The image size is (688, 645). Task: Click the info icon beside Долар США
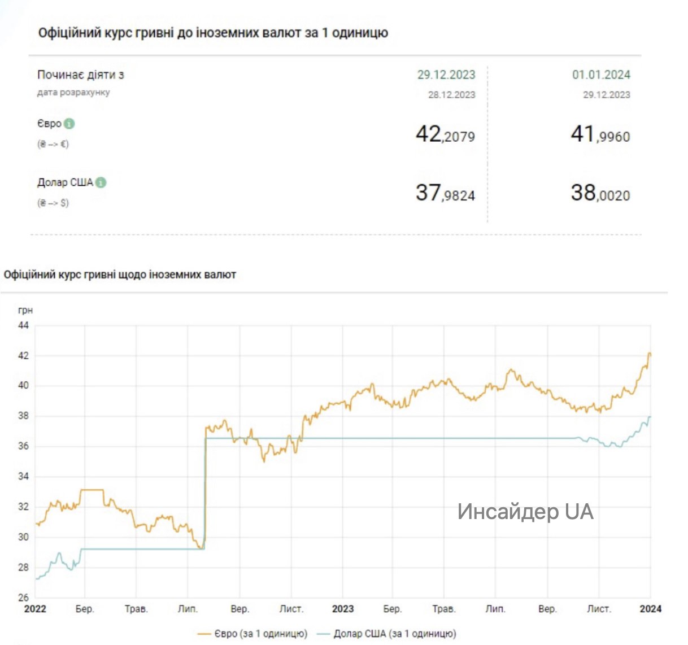click(x=101, y=182)
